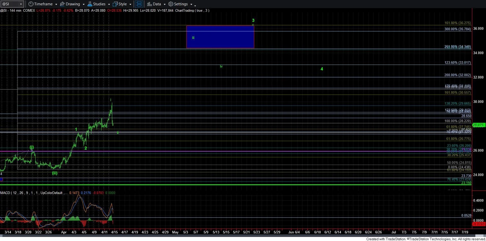Click the current price tag 28.075
Viewport: 486px width, 241px height.
coord(478,125)
